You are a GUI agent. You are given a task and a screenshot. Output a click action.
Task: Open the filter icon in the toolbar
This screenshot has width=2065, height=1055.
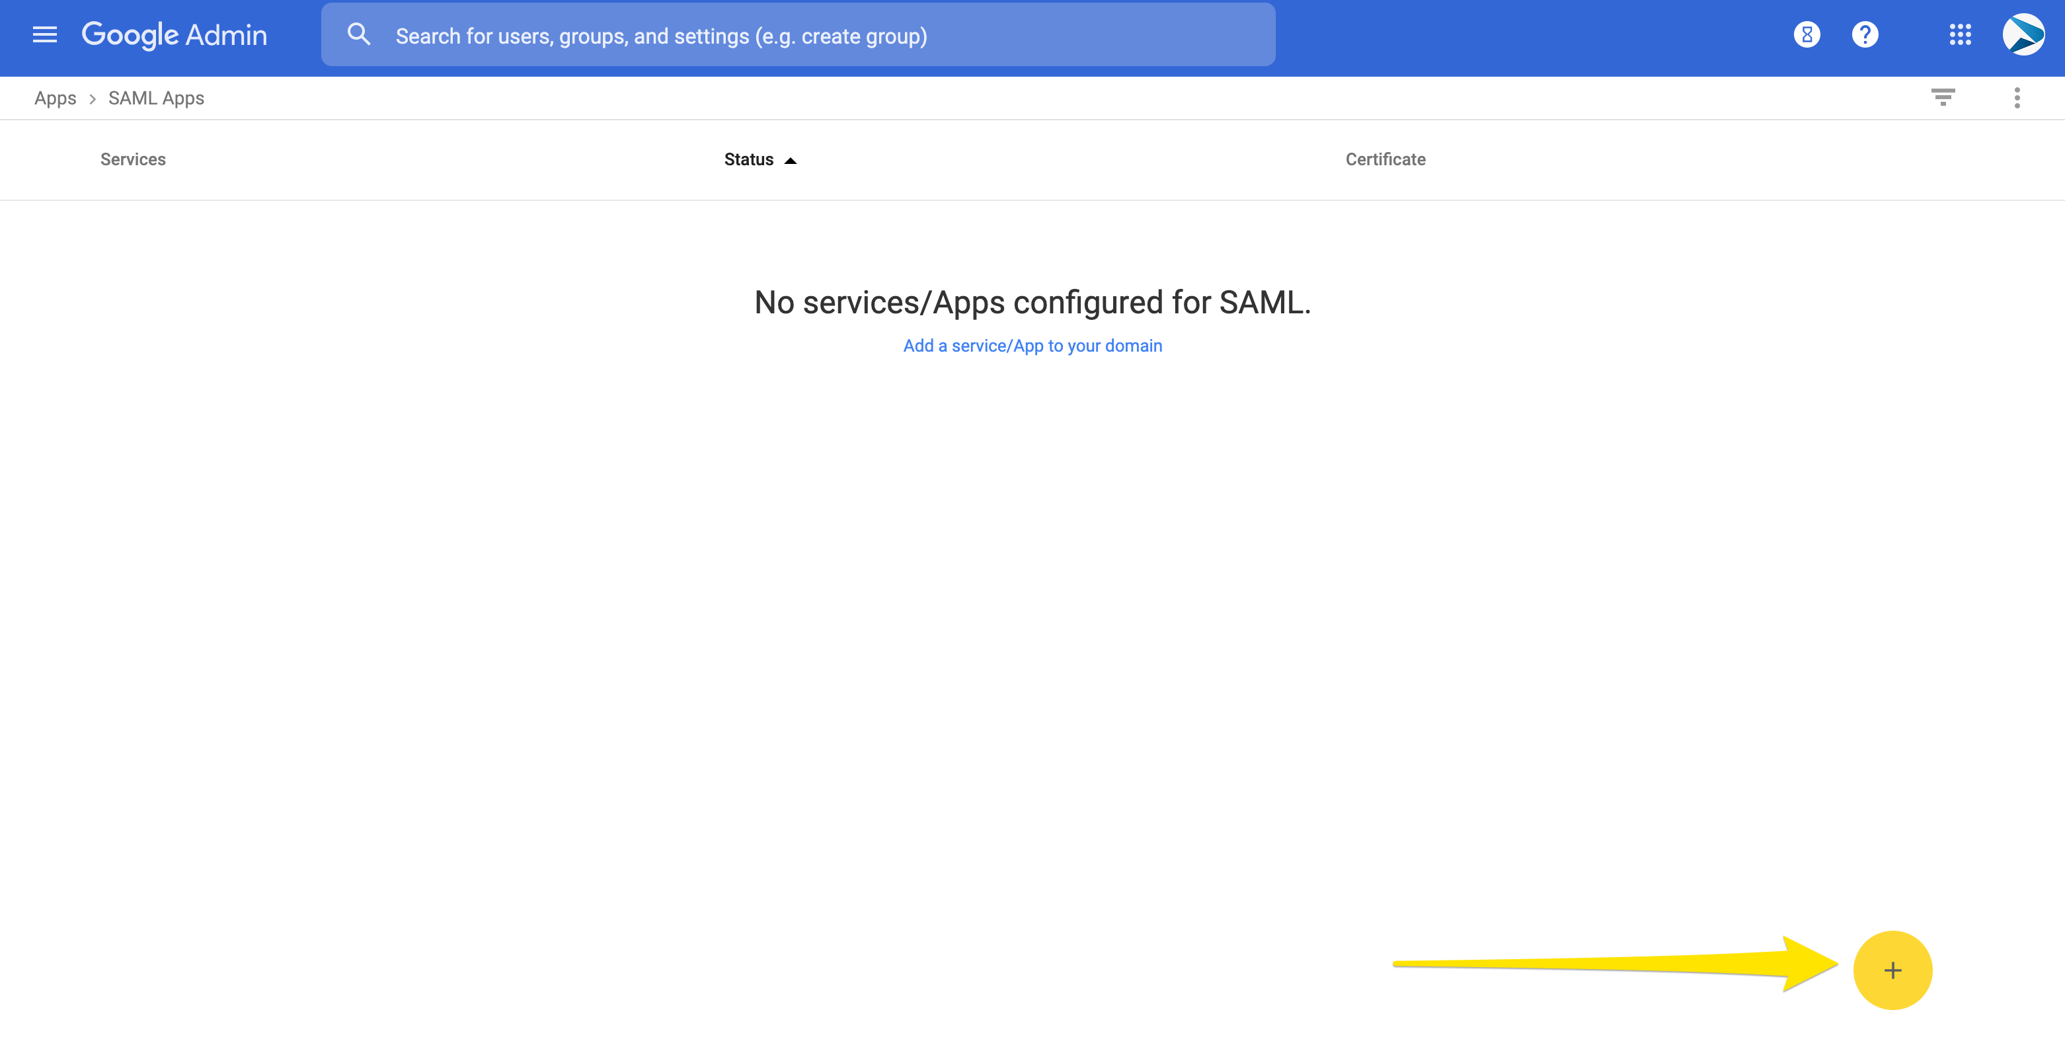coord(1942,98)
